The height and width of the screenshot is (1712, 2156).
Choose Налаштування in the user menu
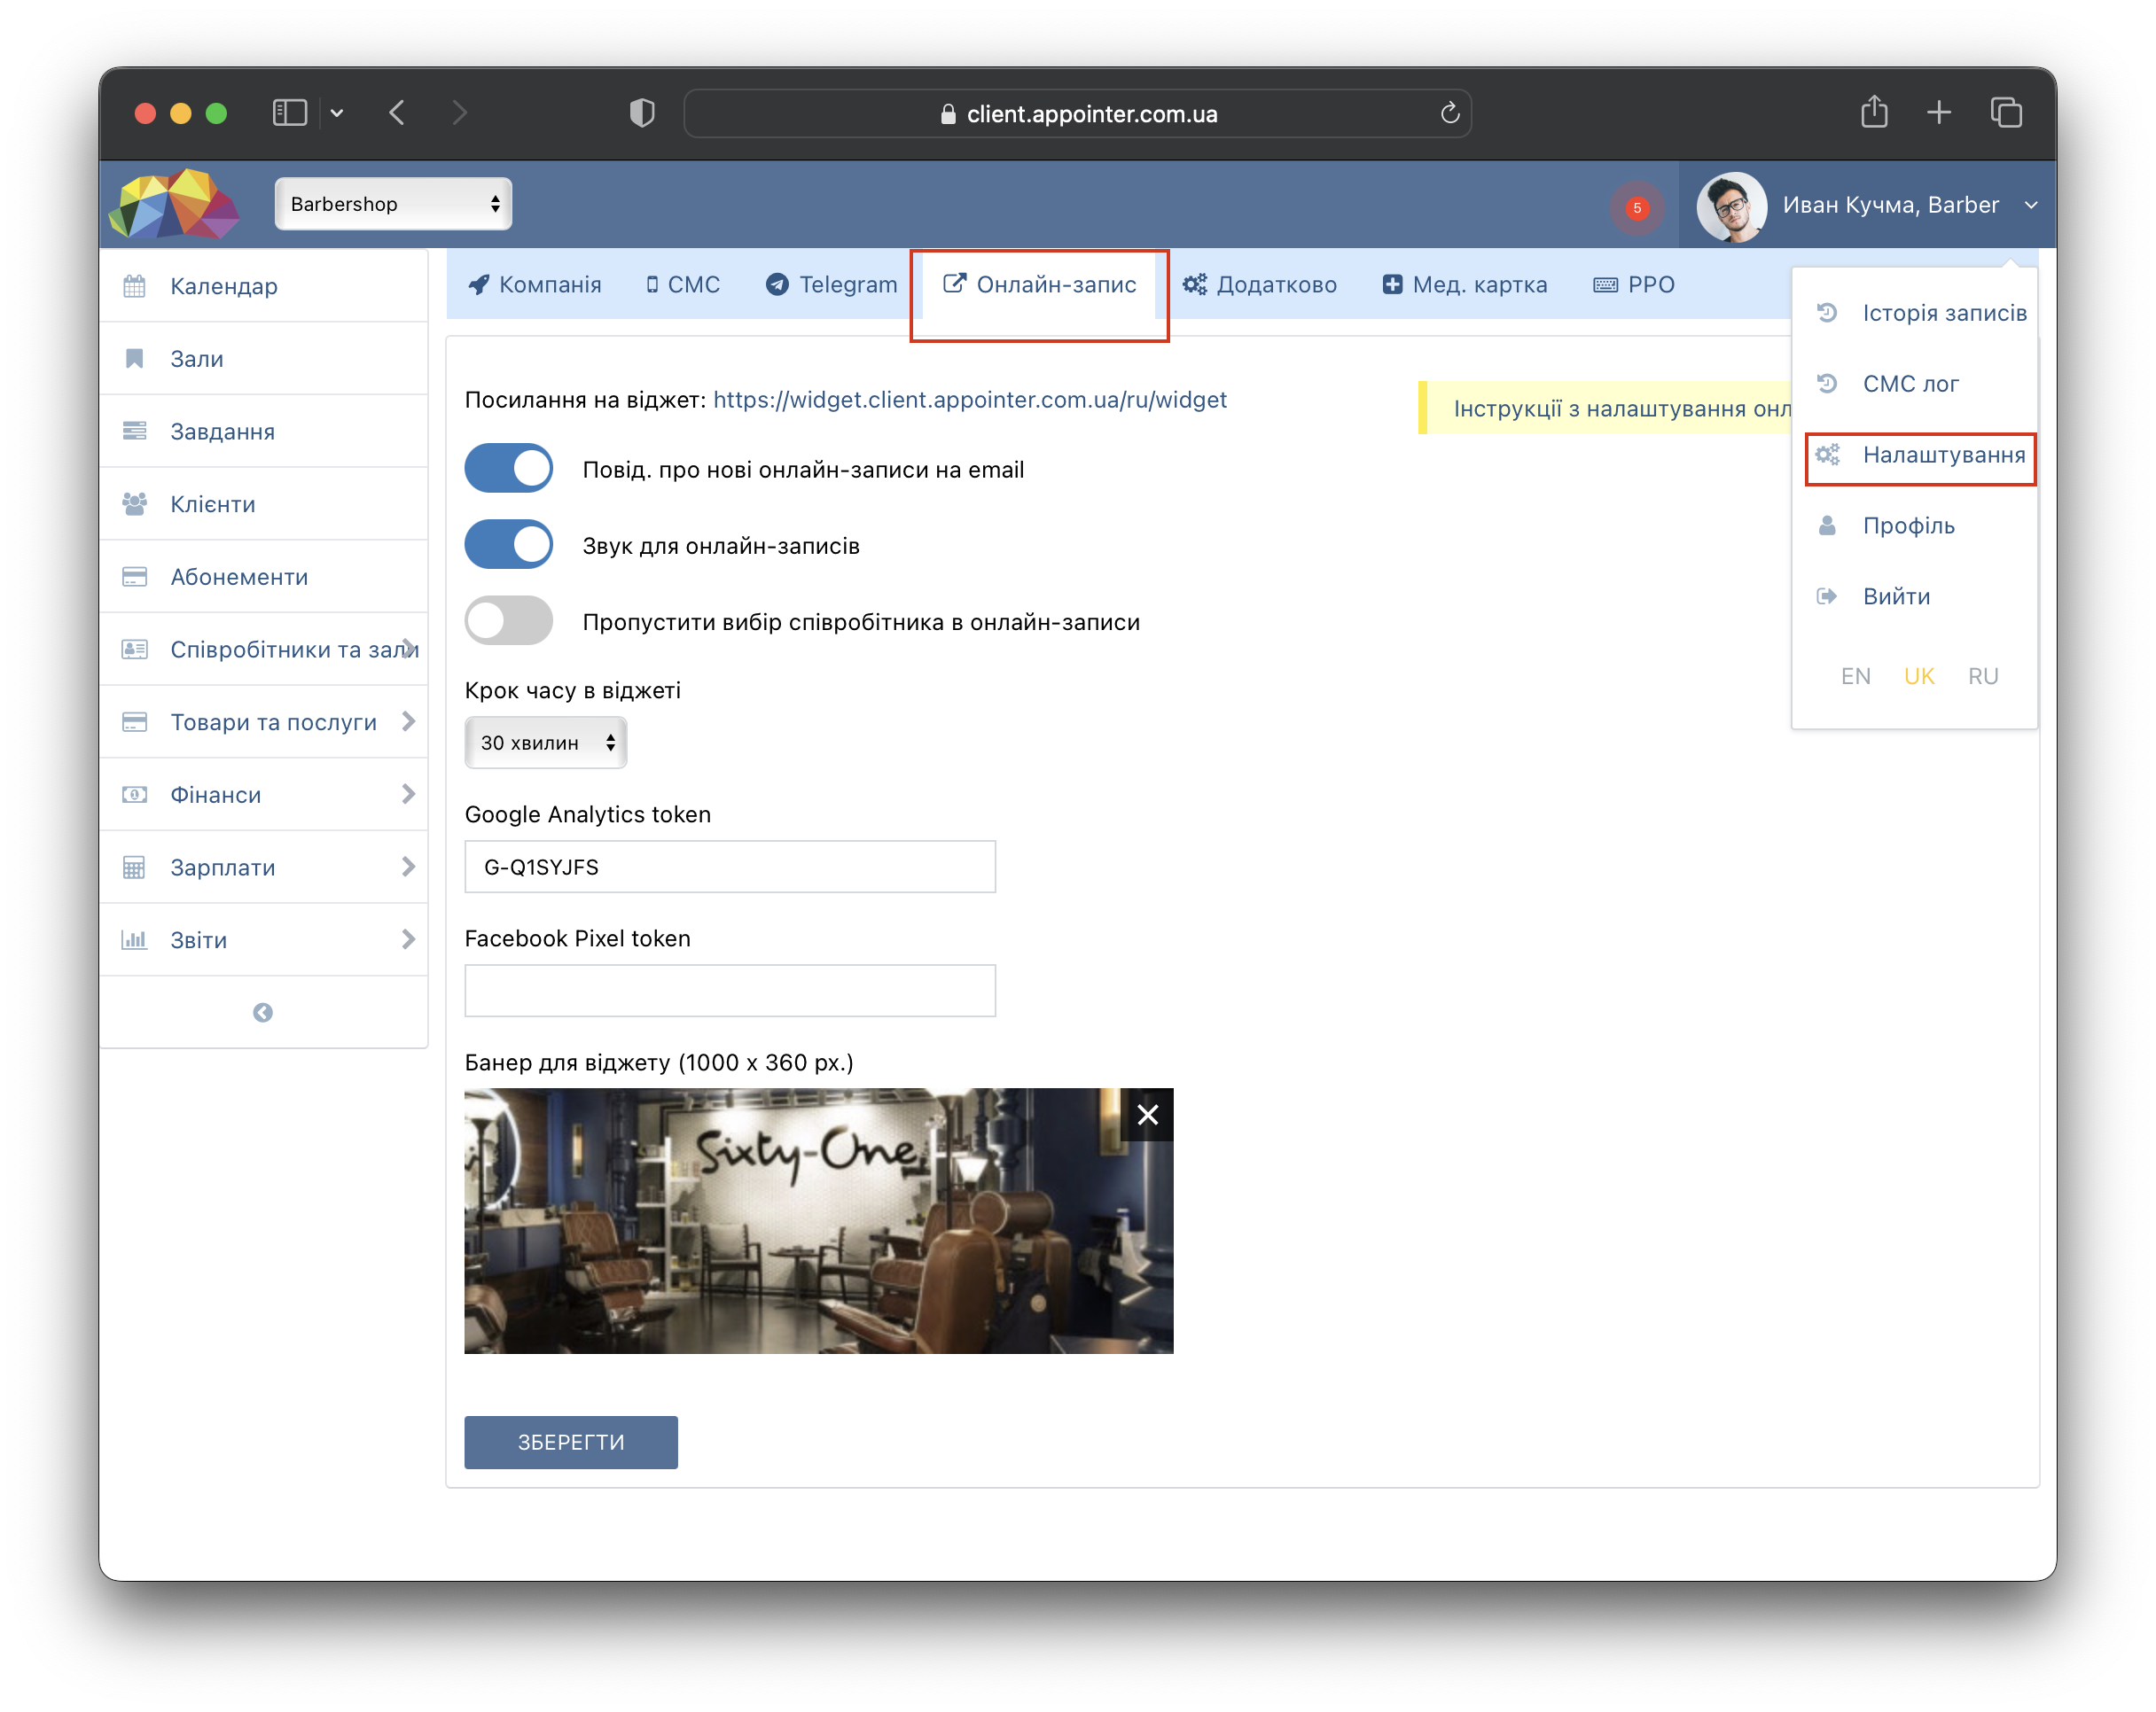1920,455
